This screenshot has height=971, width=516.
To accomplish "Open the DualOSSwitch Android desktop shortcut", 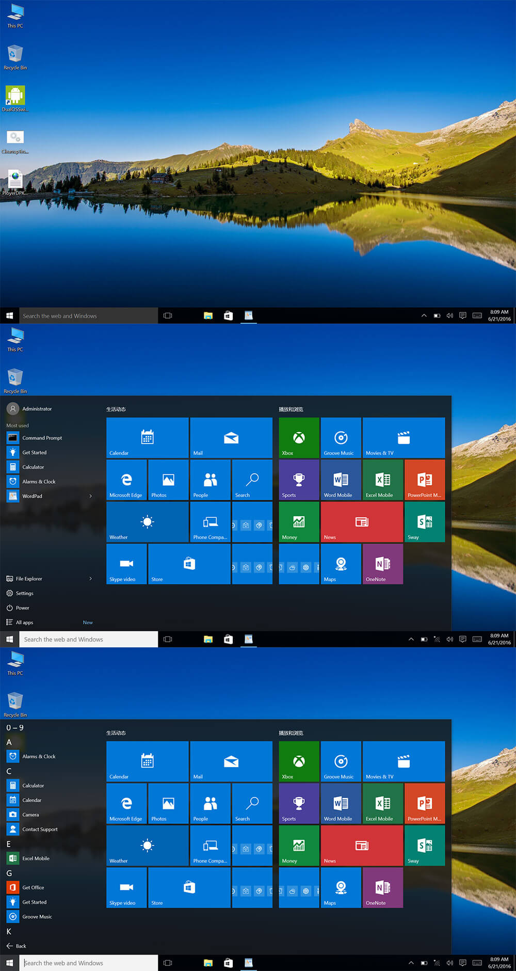I will (15, 99).
